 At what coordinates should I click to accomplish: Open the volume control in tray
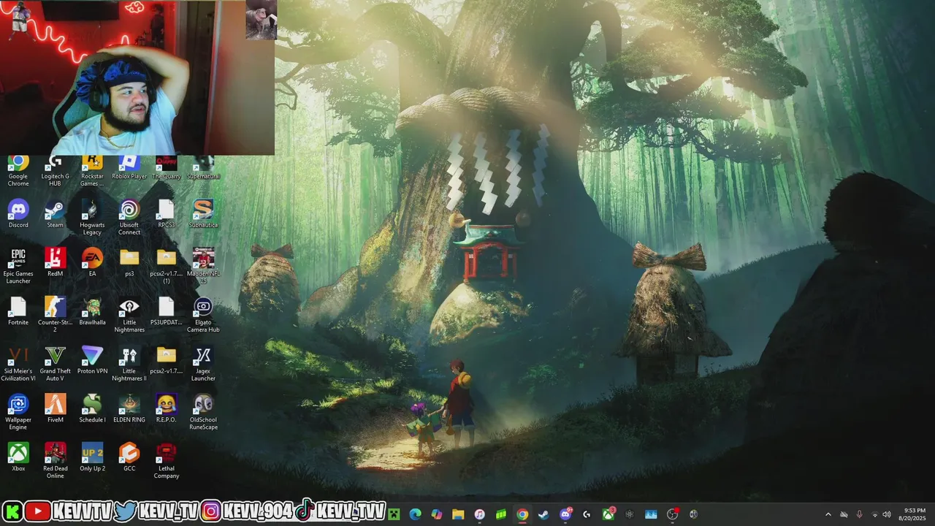(887, 514)
